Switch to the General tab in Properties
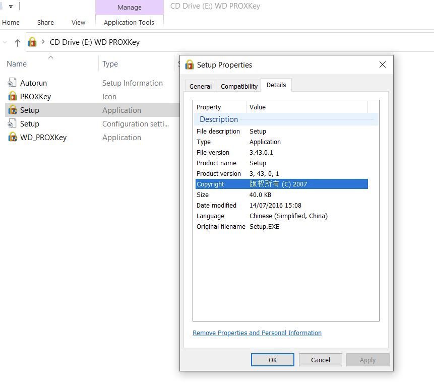This screenshot has width=434, height=389. [201, 86]
